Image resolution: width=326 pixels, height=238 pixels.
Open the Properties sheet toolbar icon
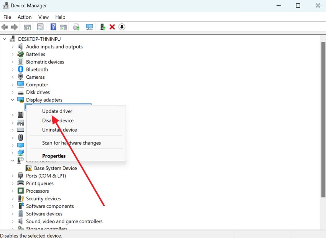click(40, 27)
